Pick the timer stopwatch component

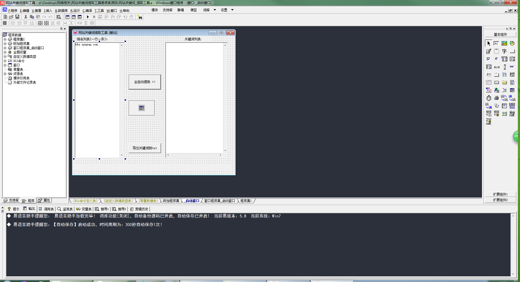pyautogui.click(x=488, y=98)
